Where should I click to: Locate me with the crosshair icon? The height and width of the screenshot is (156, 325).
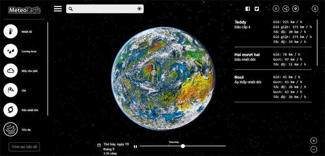coord(139,8)
